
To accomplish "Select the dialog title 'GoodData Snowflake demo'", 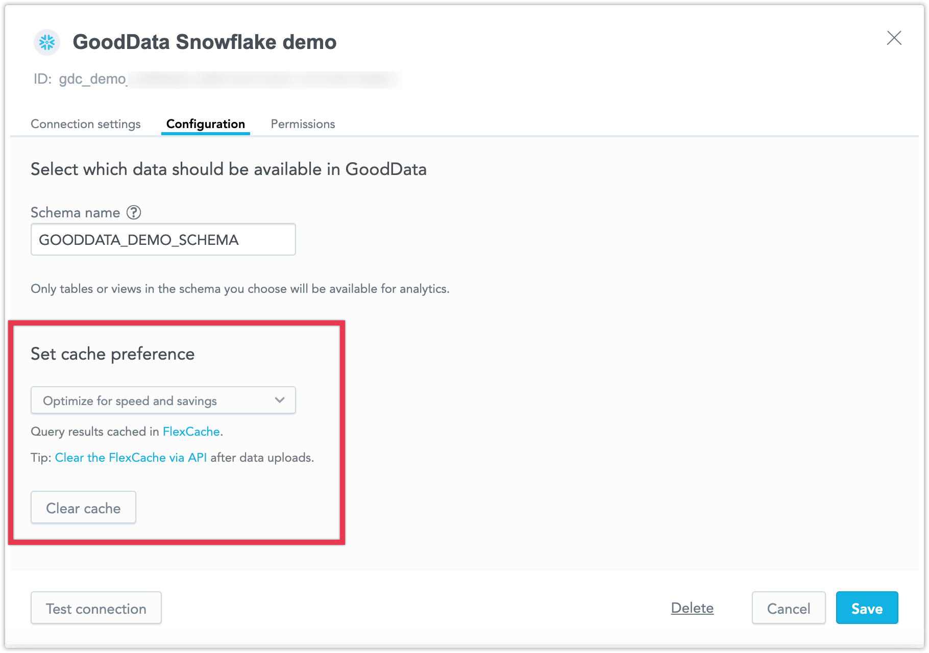I will click(x=204, y=42).
